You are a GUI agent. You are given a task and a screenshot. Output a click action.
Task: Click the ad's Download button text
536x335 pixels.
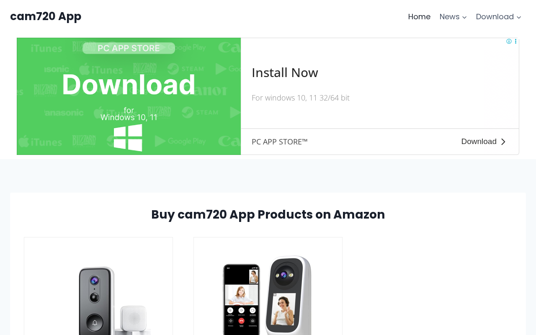(x=479, y=142)
